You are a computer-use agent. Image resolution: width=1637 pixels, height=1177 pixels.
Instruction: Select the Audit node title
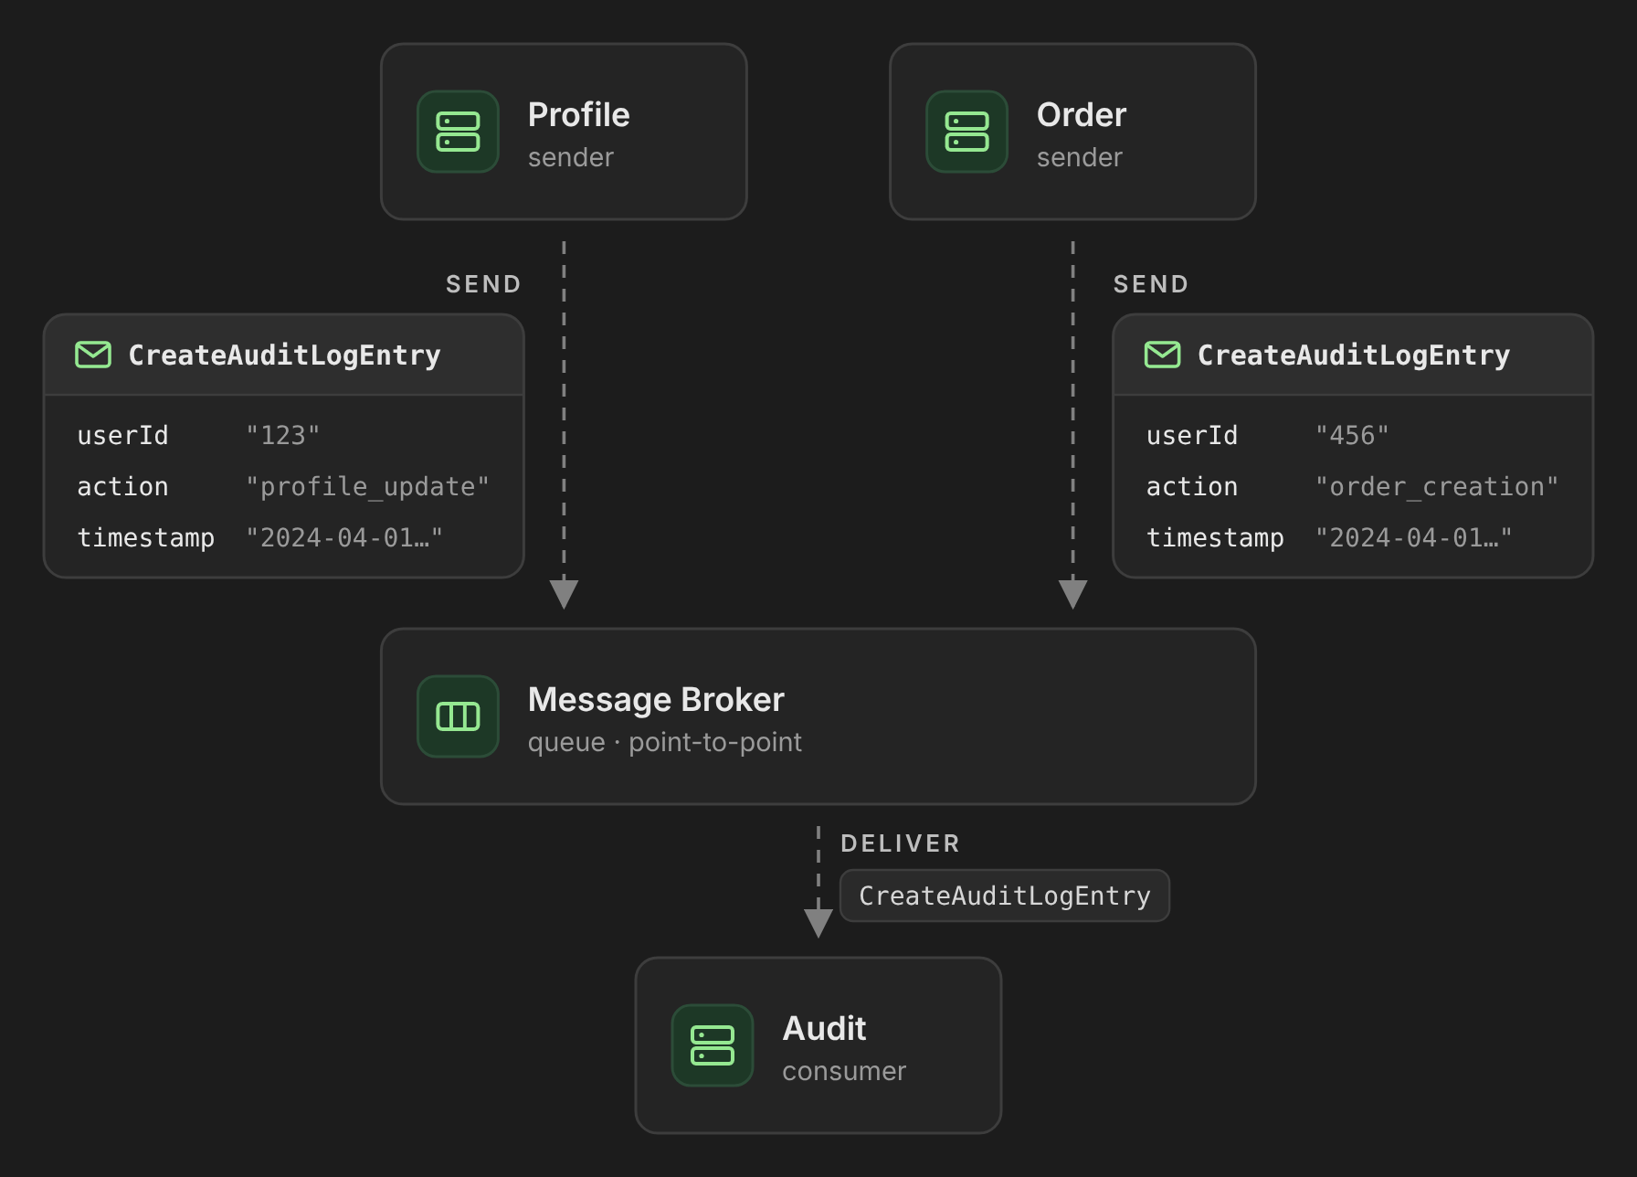(x=824, y=1029)
